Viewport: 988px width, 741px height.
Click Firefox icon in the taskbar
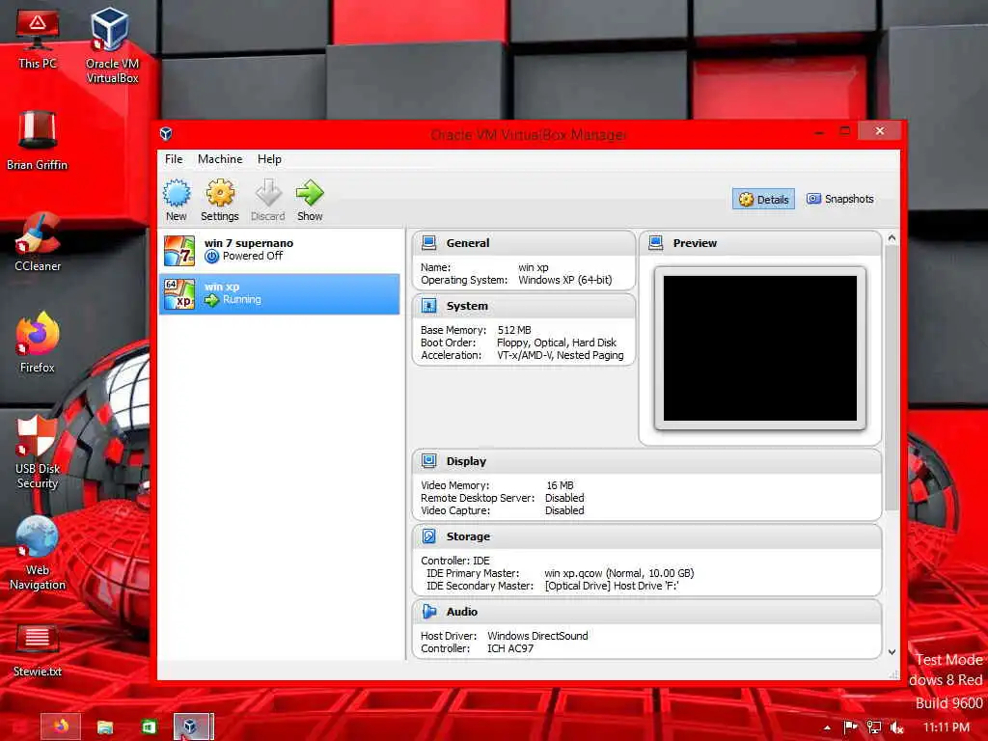(61, 727)
